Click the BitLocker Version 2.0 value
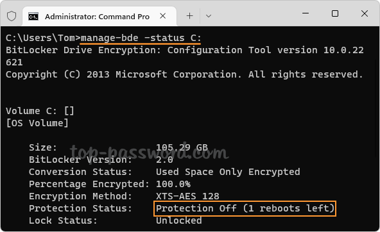The height and width of the screenshot is (232, 380). pyautogui.click(x=164, y=160)
